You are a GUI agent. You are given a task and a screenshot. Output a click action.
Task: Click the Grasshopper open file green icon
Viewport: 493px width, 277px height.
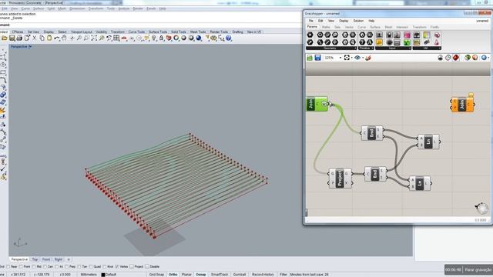point(310,58)
